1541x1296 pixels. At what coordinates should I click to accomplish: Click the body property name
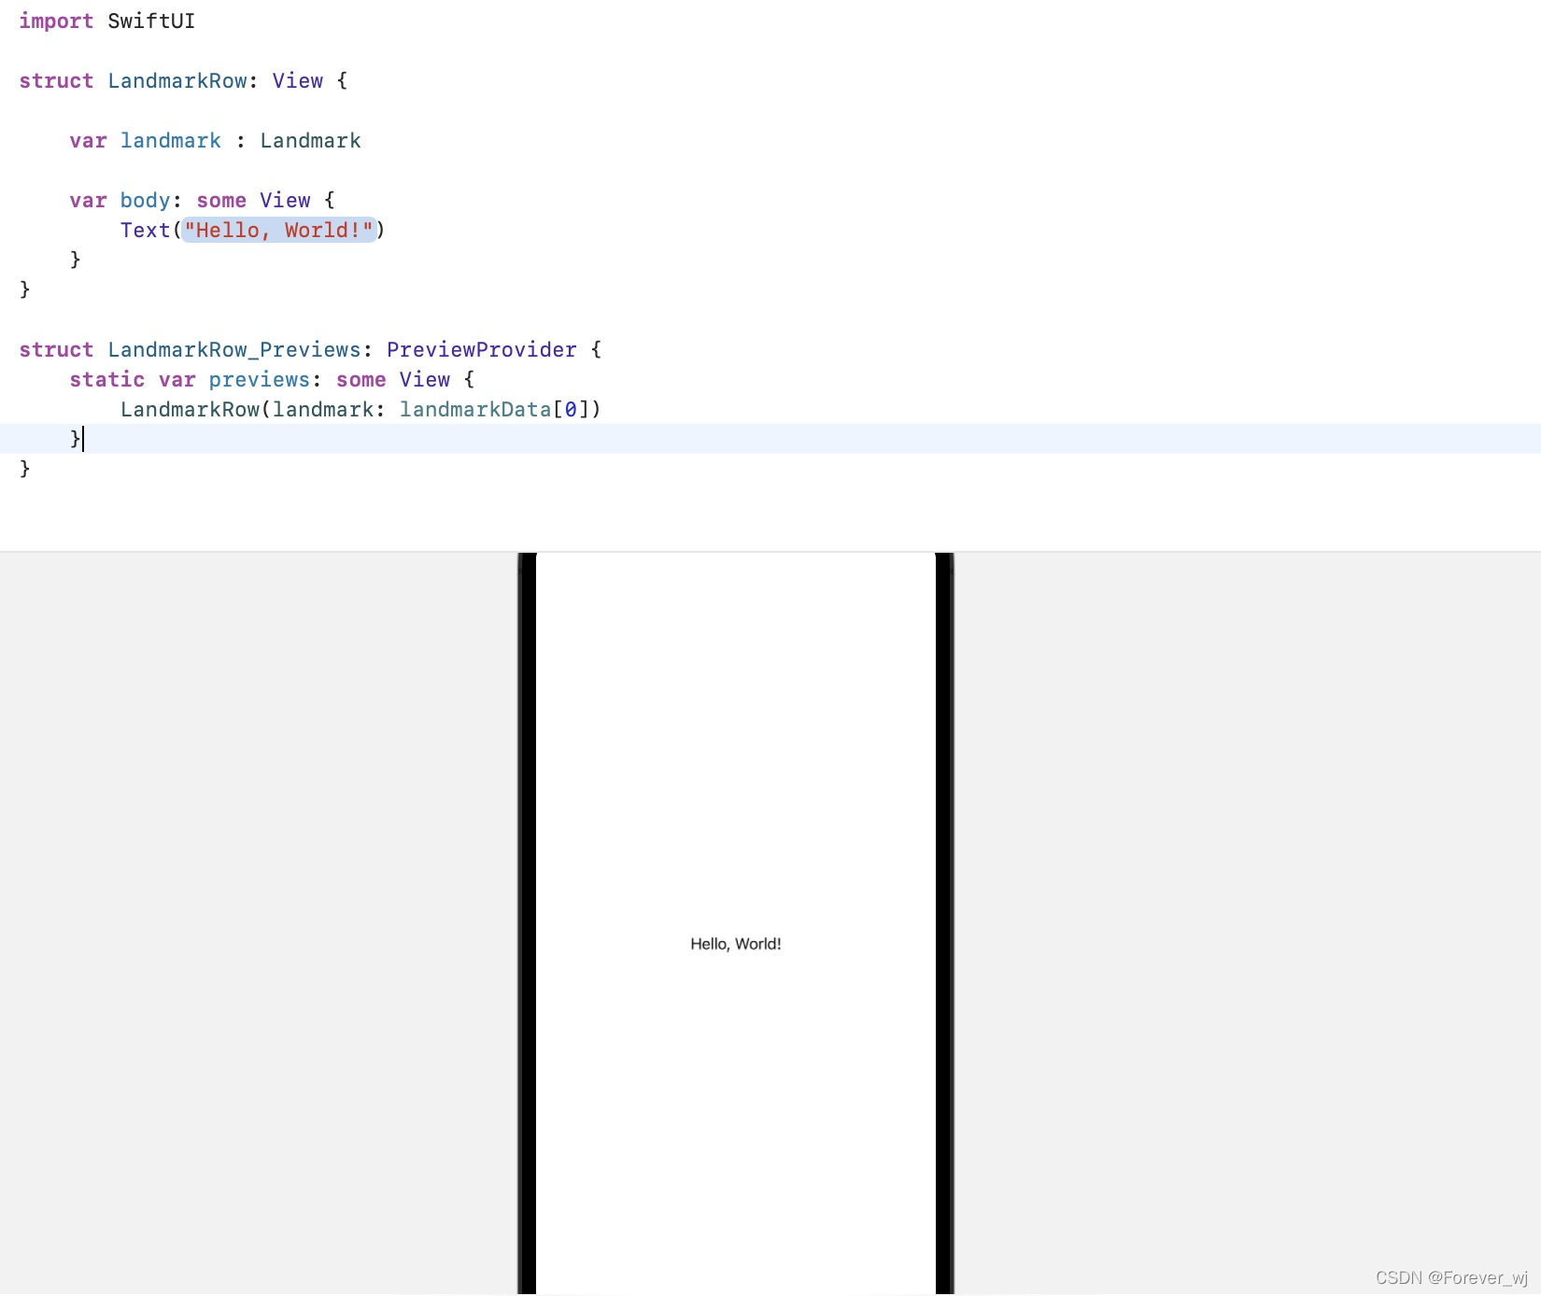coord(145,201)
